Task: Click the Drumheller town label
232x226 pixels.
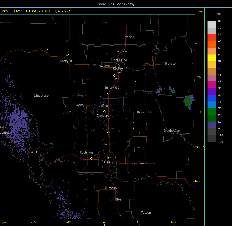Action: pos(172,131)
